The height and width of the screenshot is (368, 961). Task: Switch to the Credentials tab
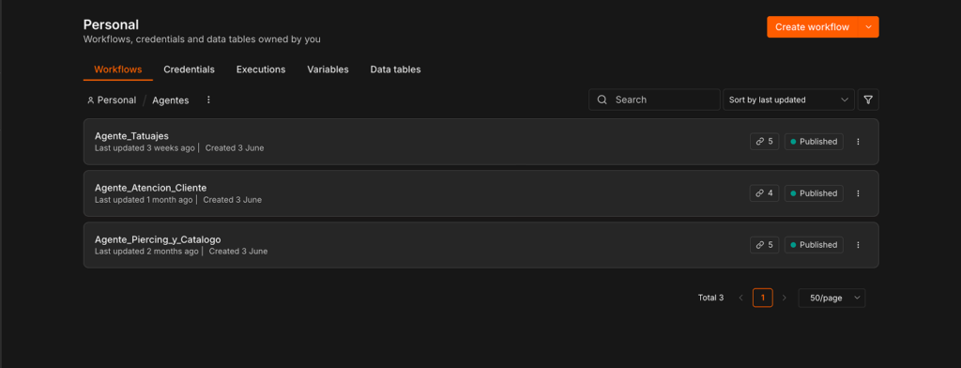click(x=189, y=69)
